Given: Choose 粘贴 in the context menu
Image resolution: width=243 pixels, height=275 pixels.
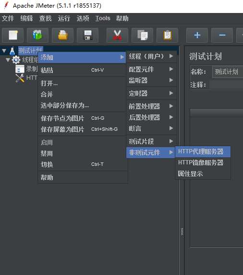Looking at the screenshot, I should pyautogui.click(x=82, y=70).
